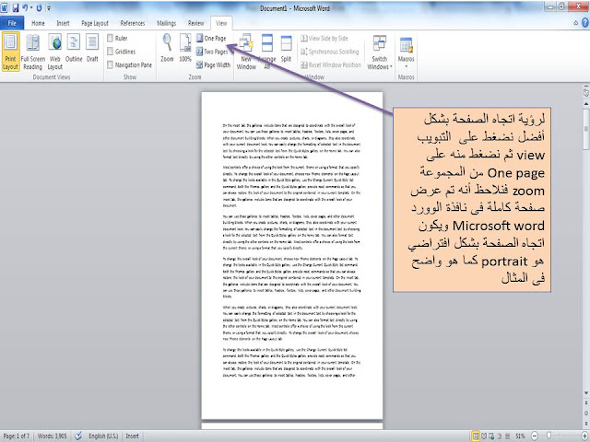Click the Redo (repeat) icon
The height and width of the screenshot is (442, 590).
39,7
